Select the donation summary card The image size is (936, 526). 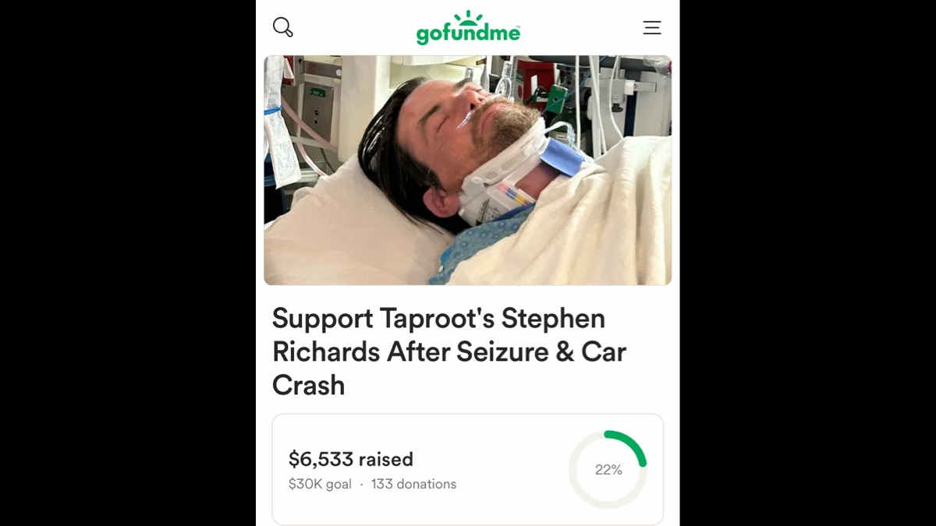tap(467, 469)
